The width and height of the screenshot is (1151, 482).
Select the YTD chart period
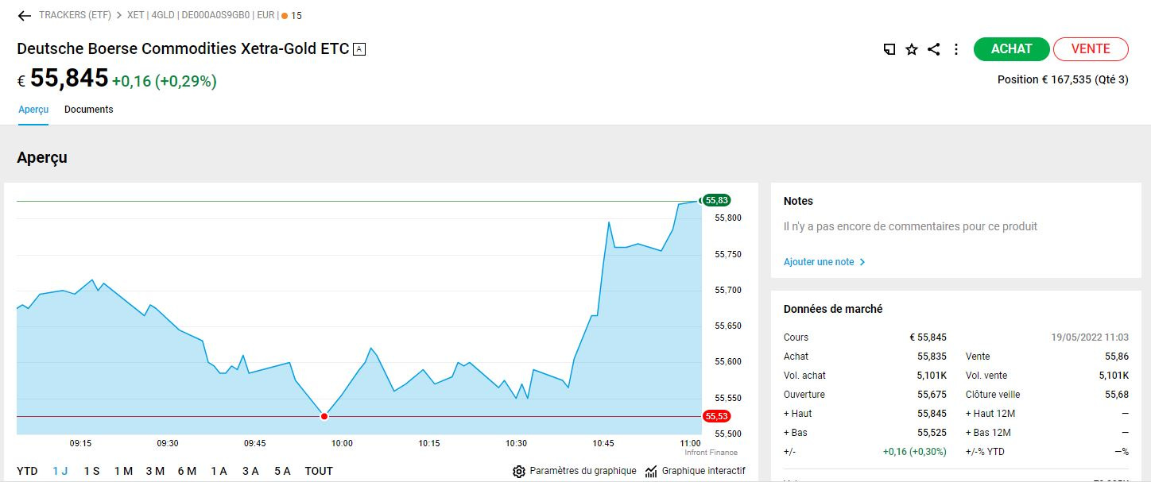point(27,471)
